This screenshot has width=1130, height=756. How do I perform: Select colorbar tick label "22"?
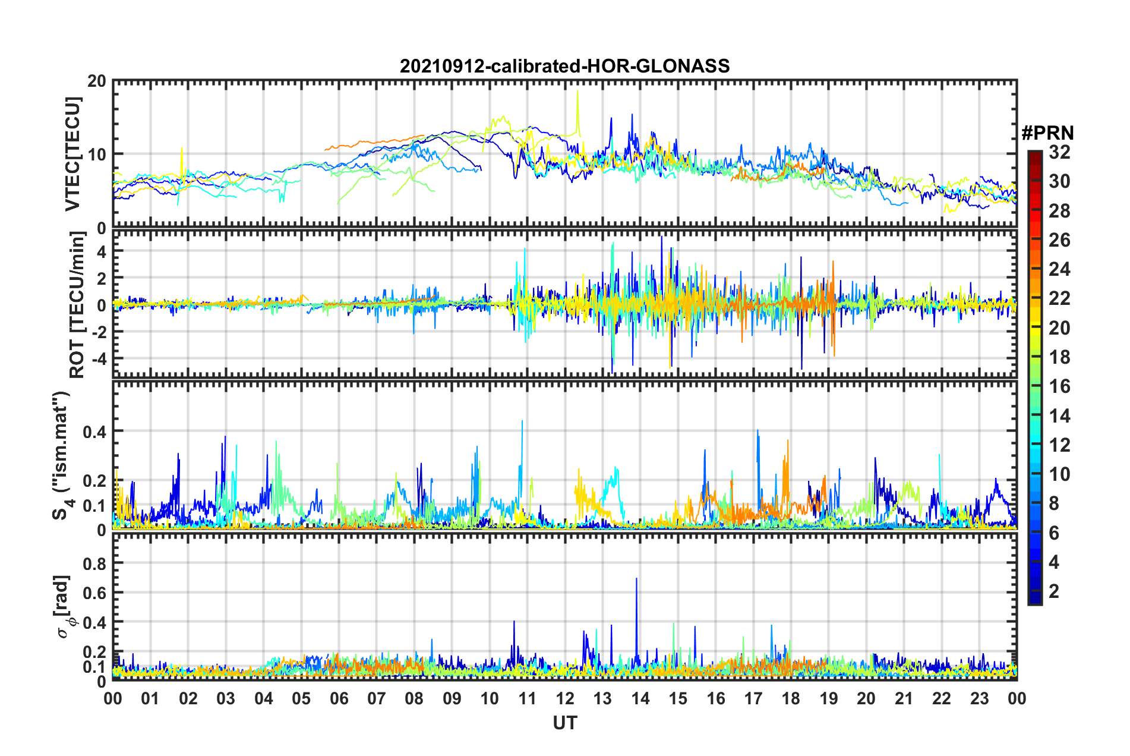point(1059,298)
